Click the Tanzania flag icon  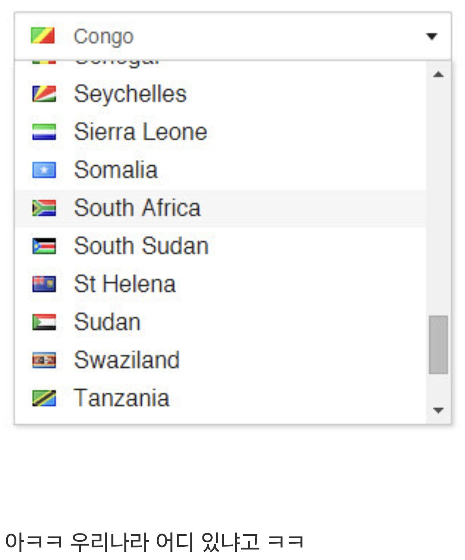[44, 398]
